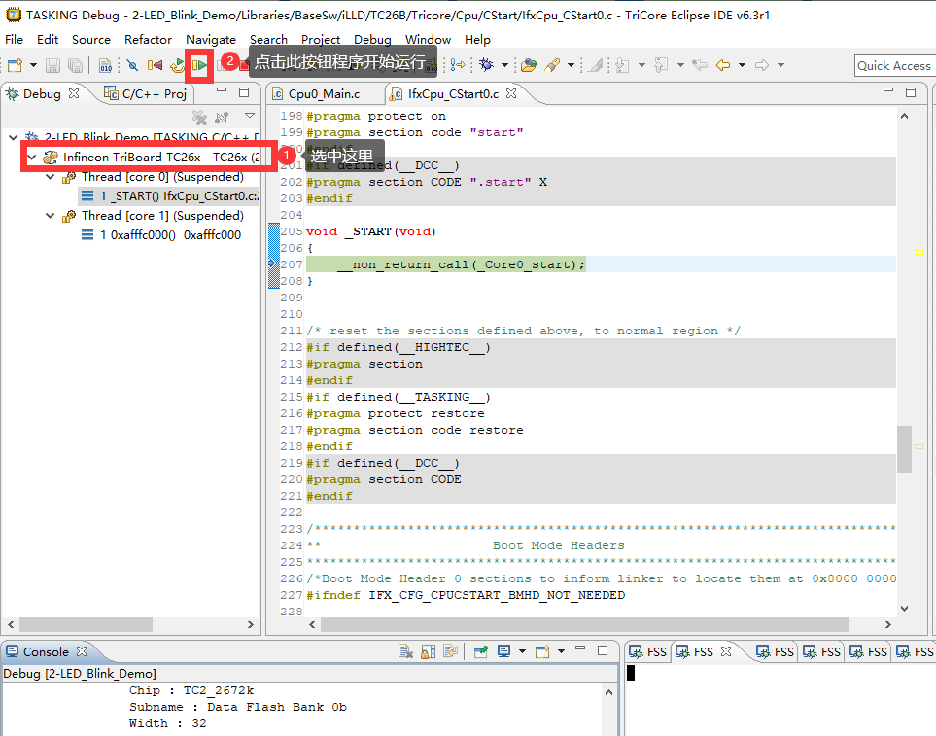This screenshot has width=936, height=736.
Task: Open the Previous Annotation dropdown arrow
Action: [x=680, y=65]
